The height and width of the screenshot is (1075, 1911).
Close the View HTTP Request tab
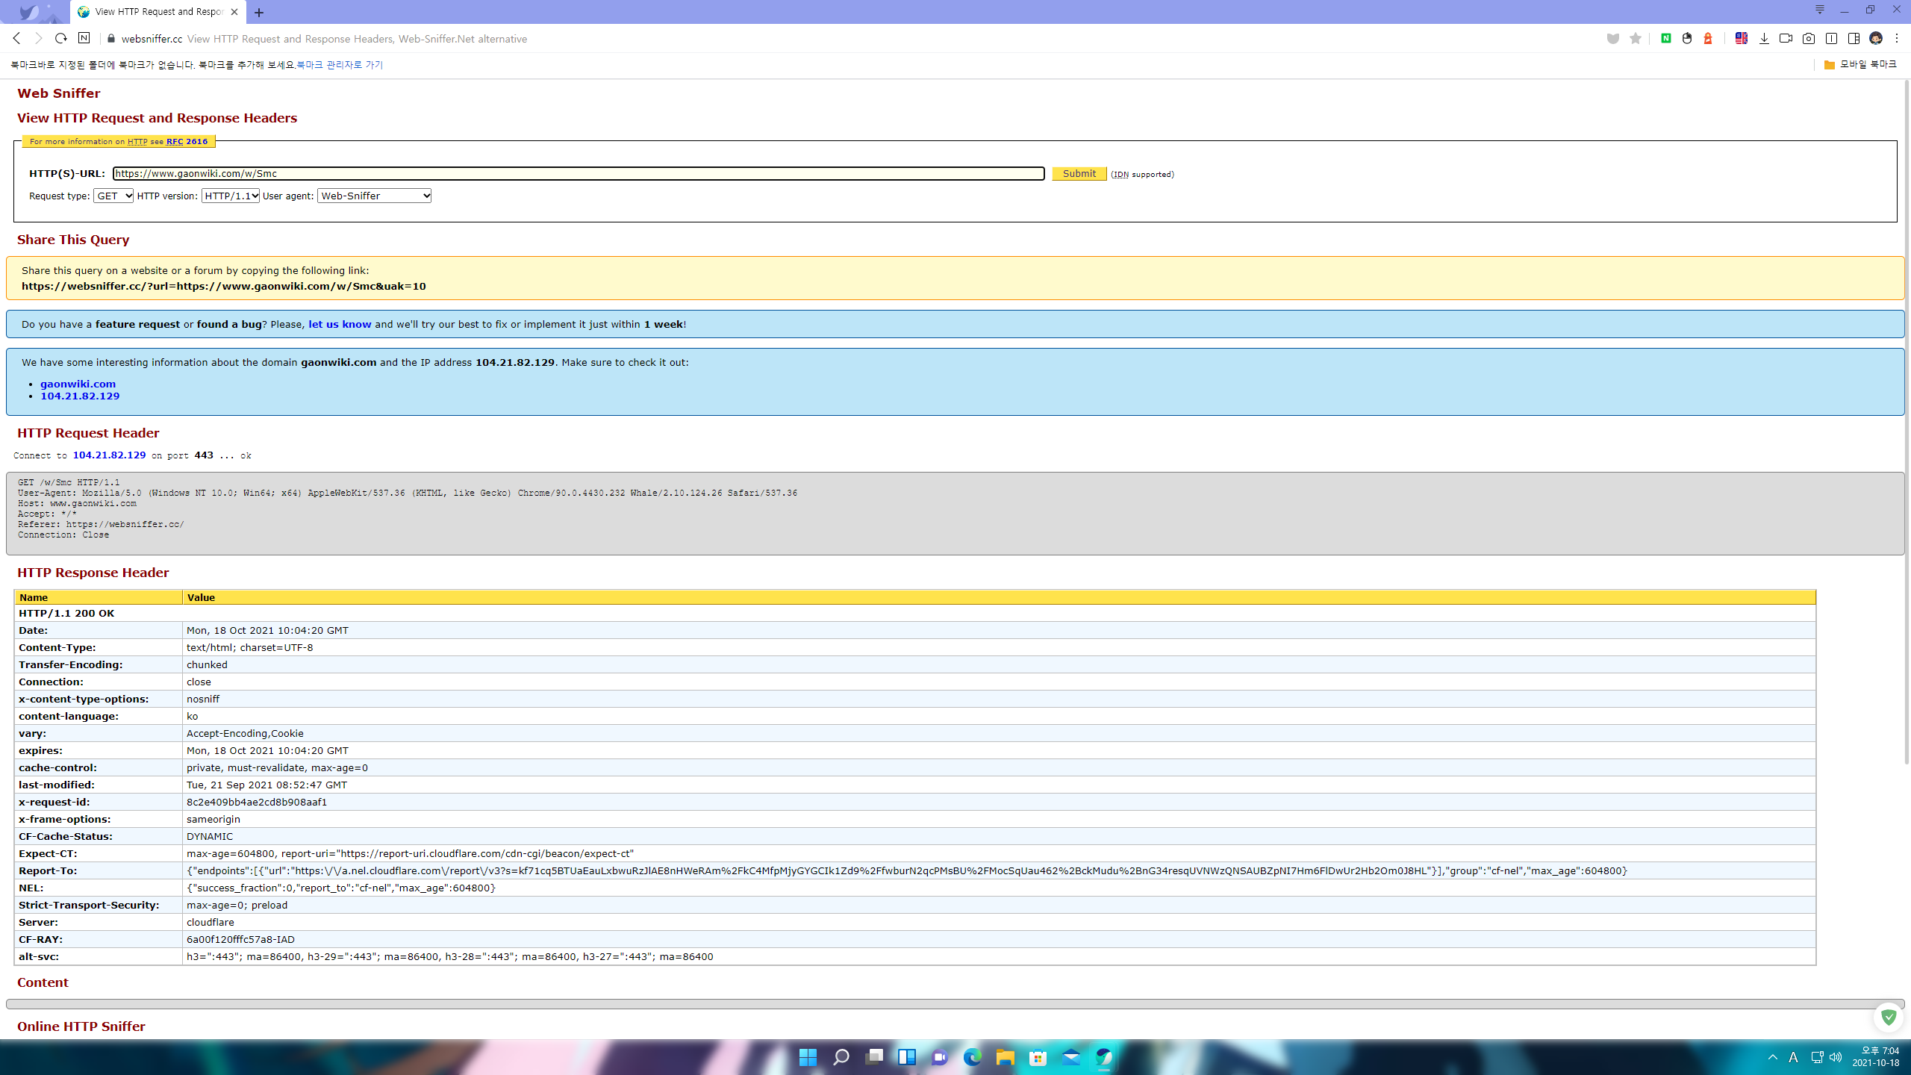234,12
